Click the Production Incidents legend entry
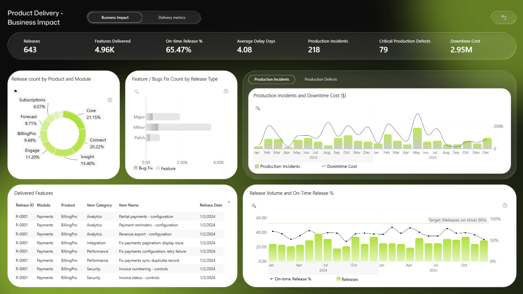 pos(277,166)
